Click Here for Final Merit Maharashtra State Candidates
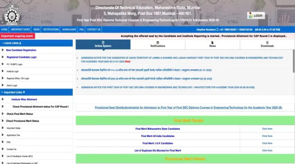Viewport: 295px width, 164px height. 267,129
